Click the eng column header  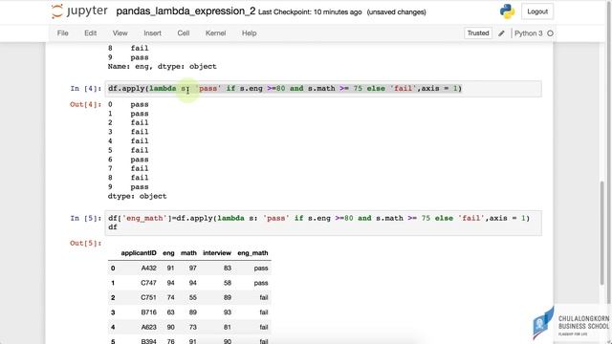168,253
